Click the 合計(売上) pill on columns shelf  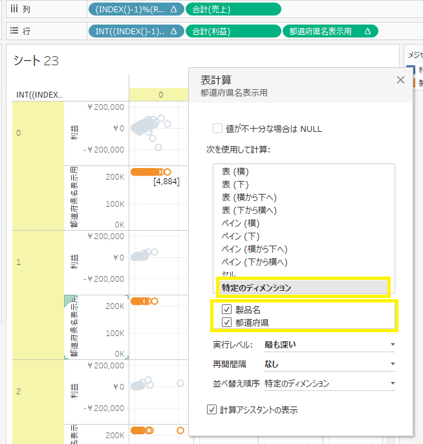[233, 9]
